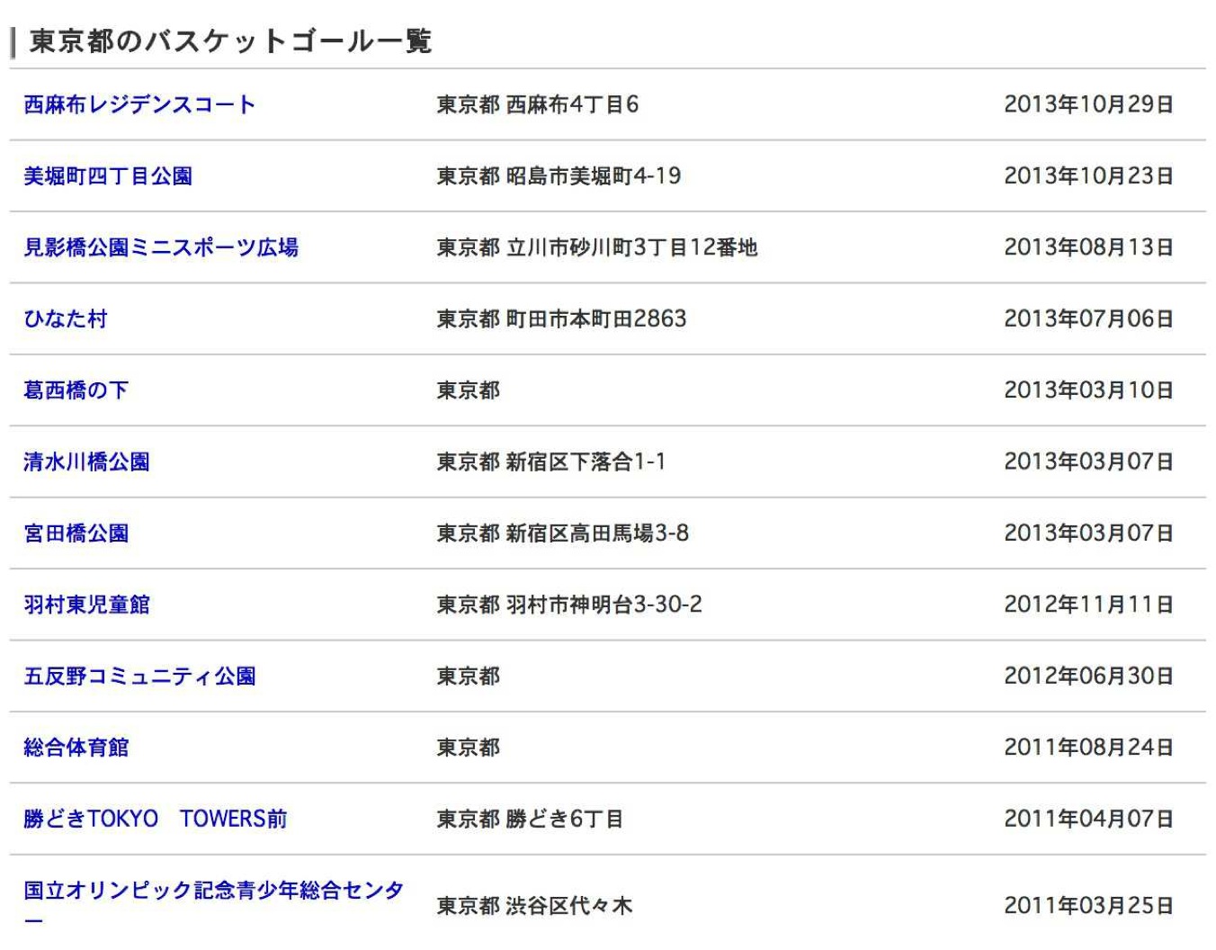Select the 葛西橋の下 link

click(x=76, y=390)
